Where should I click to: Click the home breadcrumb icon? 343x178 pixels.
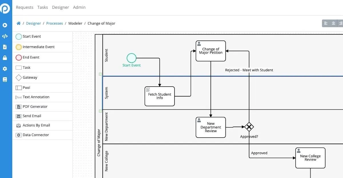click(19, 23)
